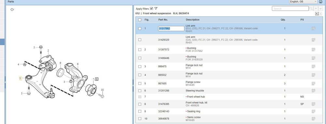Sort by the Fig. column header
The height and width of the screenshot is (124, 326).
point(147,20)
